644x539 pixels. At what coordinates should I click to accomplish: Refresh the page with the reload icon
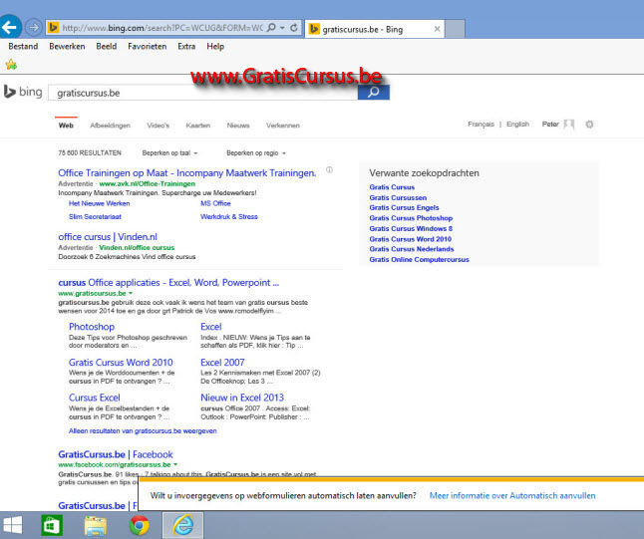point(294,28)
